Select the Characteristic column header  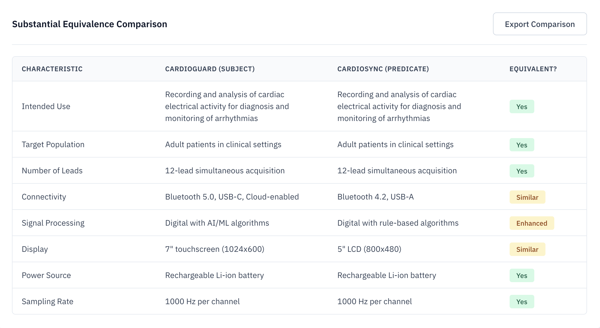click(x=52, y=69)
